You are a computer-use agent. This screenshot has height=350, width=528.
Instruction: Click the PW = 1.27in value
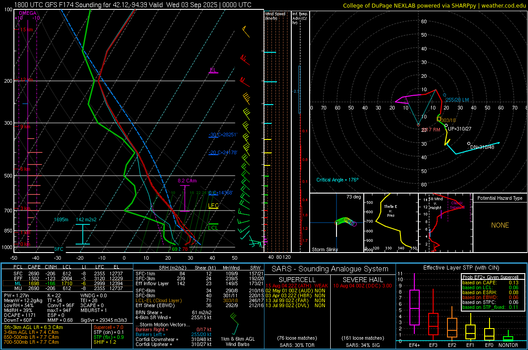[x=17, y=295]
